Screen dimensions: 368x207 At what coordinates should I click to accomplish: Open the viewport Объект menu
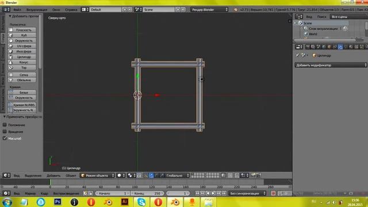71,175
